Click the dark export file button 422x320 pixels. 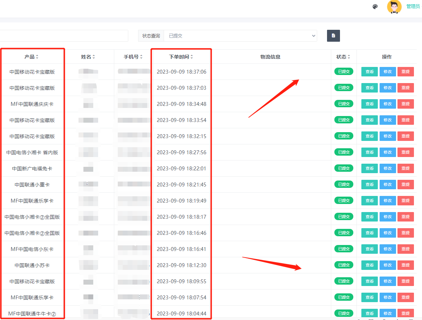coord(333,36)
